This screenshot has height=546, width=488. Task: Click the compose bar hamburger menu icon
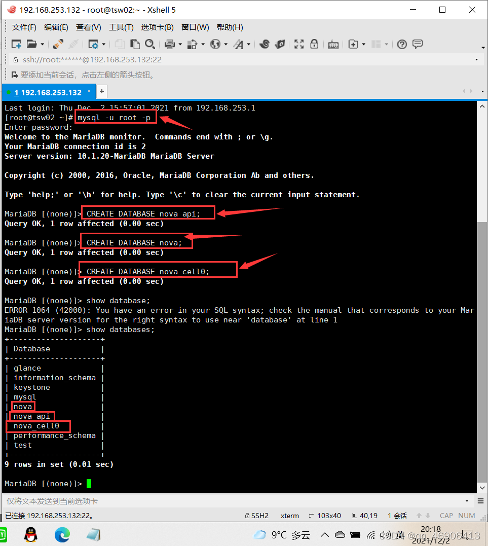pyautogui.click(x=481, y=501)
